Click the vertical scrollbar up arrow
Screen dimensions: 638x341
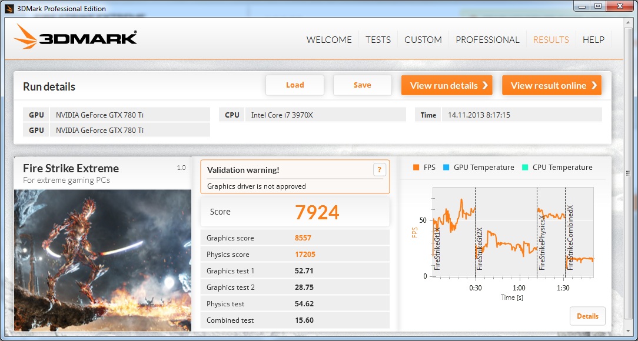tap(629, 24)
